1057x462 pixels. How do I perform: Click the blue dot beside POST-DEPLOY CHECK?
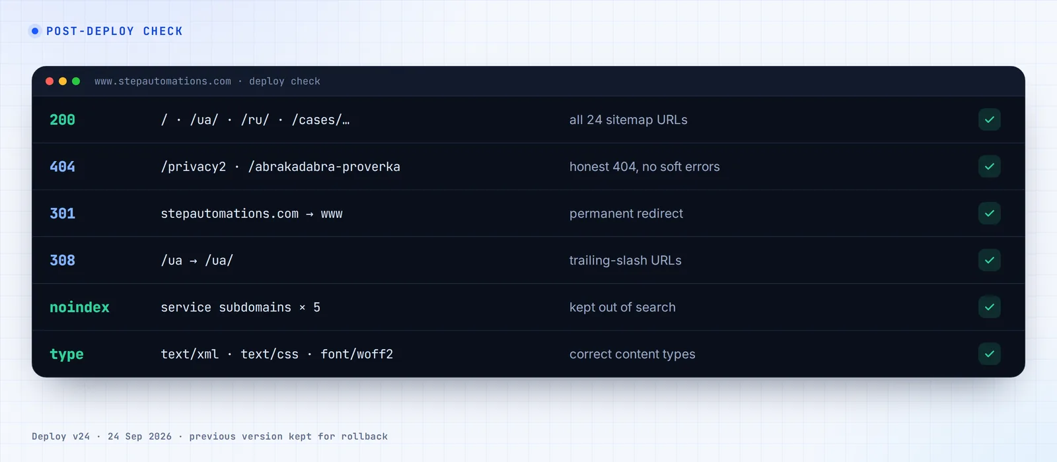pyautogui.click(x=35, y=31)
